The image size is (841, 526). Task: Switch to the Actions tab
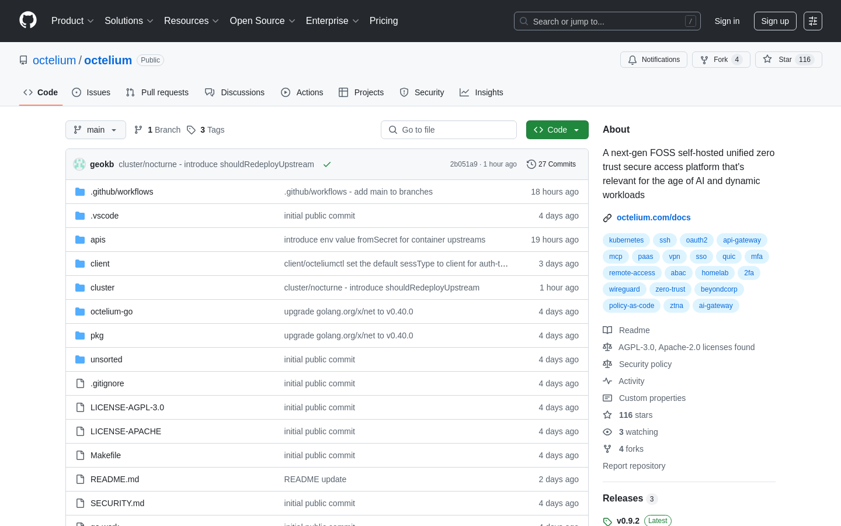click(x=302, y=92)
